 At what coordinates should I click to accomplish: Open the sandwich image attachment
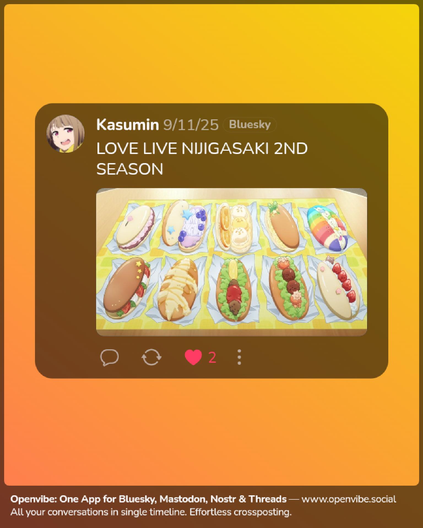pos(232,262)
